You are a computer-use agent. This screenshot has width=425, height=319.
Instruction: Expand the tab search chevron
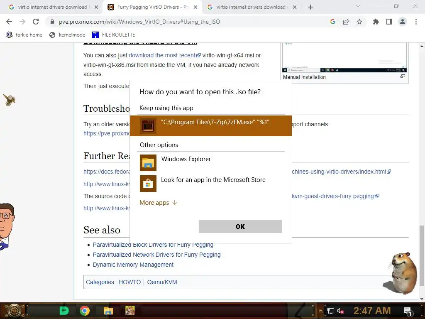(x=358, y=6)
